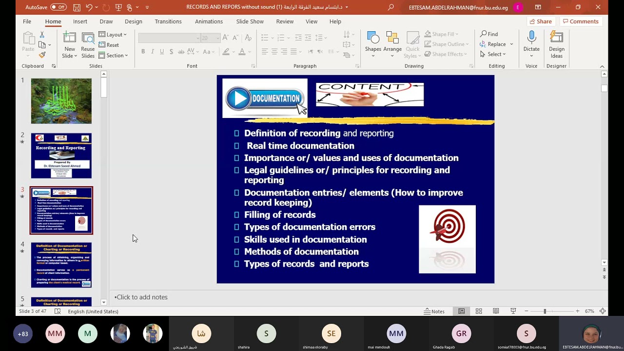Screen dimensions: 624x351
Task: Click the Replace button
Action: pos(494,44)
